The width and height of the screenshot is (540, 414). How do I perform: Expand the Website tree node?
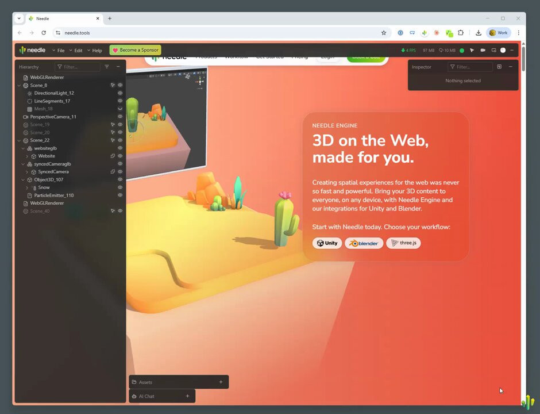click(x=27, y=156)
